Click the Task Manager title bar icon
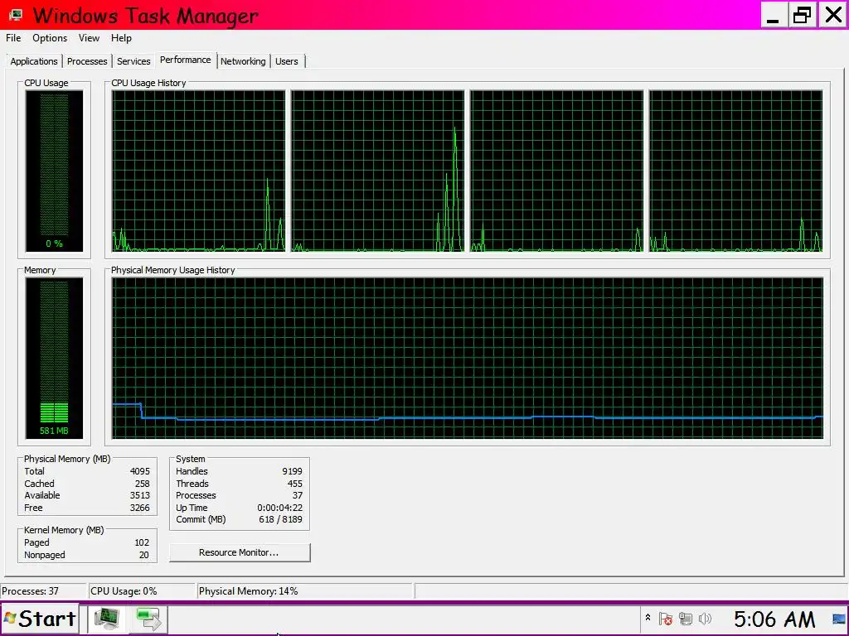 [16, 15]
